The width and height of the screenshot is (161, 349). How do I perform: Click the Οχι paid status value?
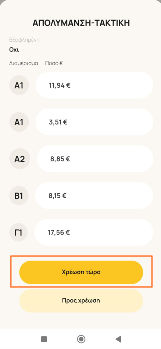[x=14, y=49]
